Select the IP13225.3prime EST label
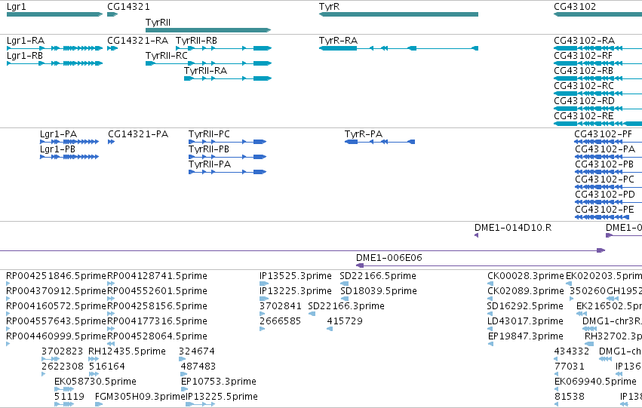Image resolution: width=642 pixels, height=408 pixels. pyautogui.click(x=296, y=291)
